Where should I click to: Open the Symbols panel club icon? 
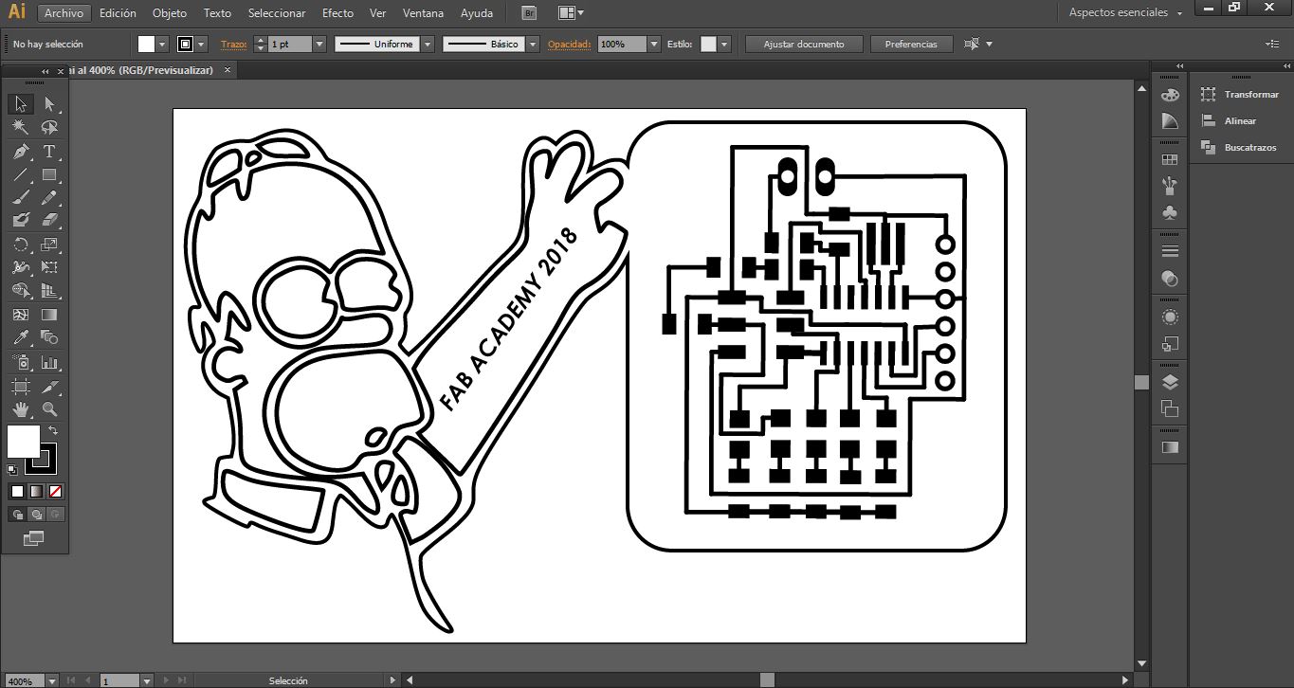(1170, 213)
